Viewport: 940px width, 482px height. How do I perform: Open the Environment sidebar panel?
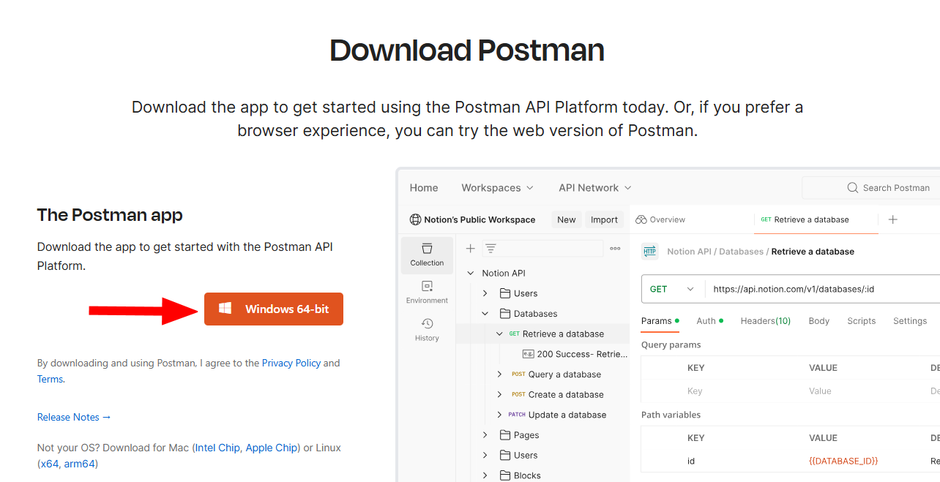click(427, 292)
